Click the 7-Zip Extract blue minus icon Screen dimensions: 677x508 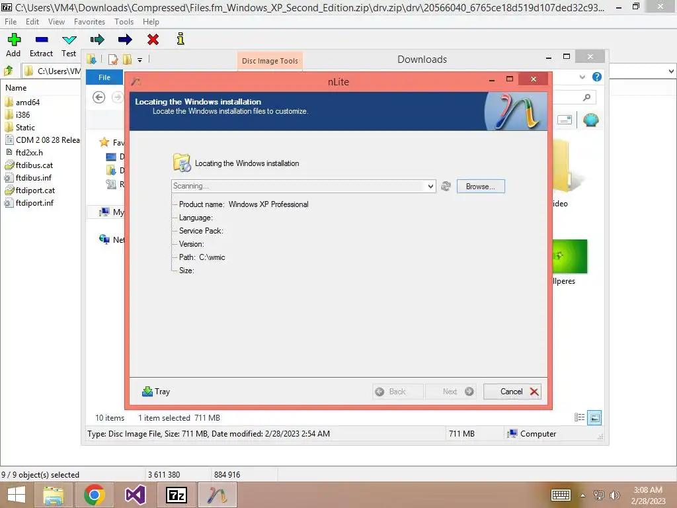42,39
